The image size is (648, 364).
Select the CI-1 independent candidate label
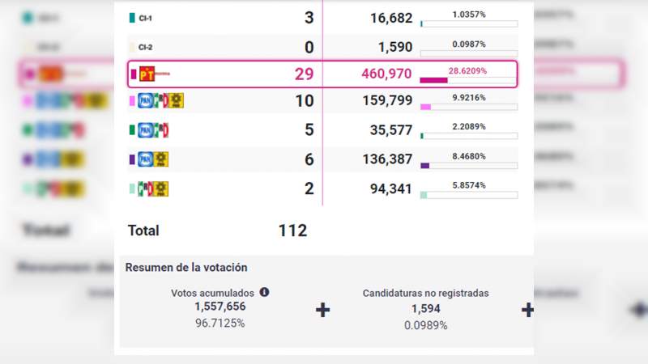146,18
